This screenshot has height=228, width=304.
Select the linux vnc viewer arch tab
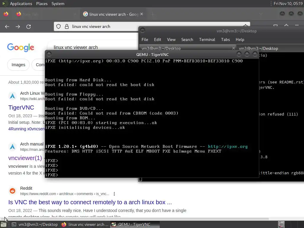pyautogui.click(x=113, y=14)
